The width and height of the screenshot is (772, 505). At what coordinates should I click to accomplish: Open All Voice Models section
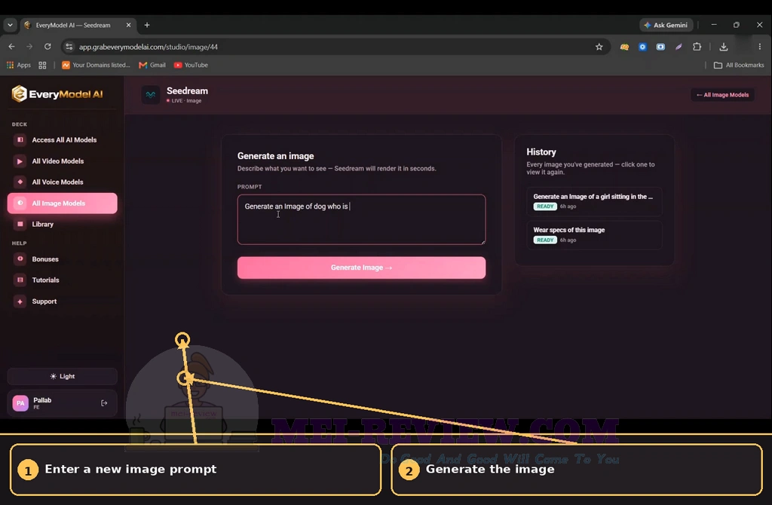62,182
